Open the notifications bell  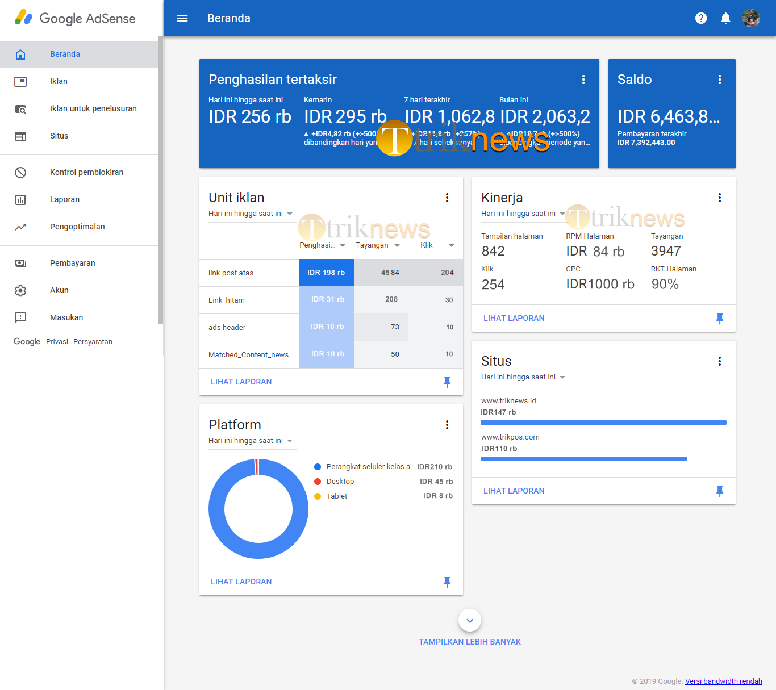(725, 18)
